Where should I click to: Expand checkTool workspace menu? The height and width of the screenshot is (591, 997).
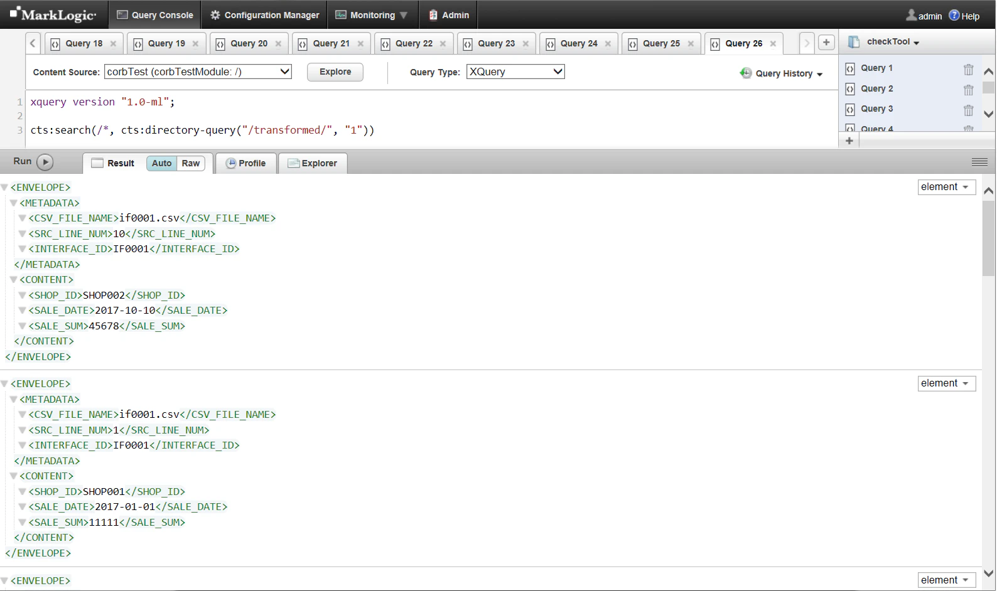893,42
